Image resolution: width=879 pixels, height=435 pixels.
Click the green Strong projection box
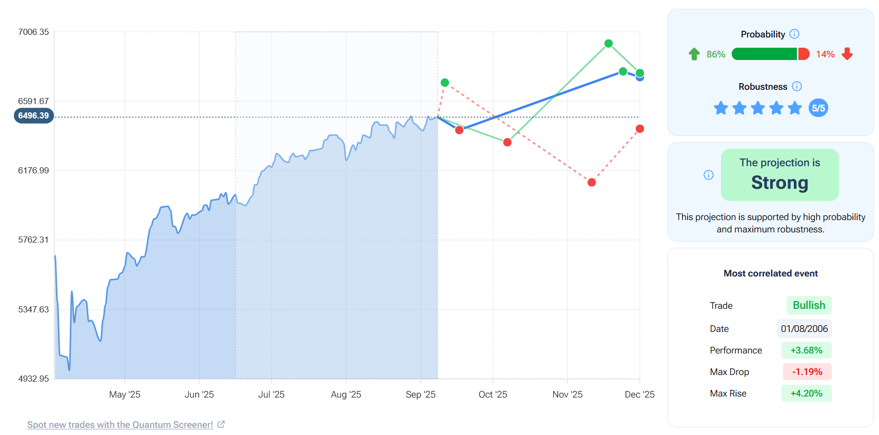779,174
